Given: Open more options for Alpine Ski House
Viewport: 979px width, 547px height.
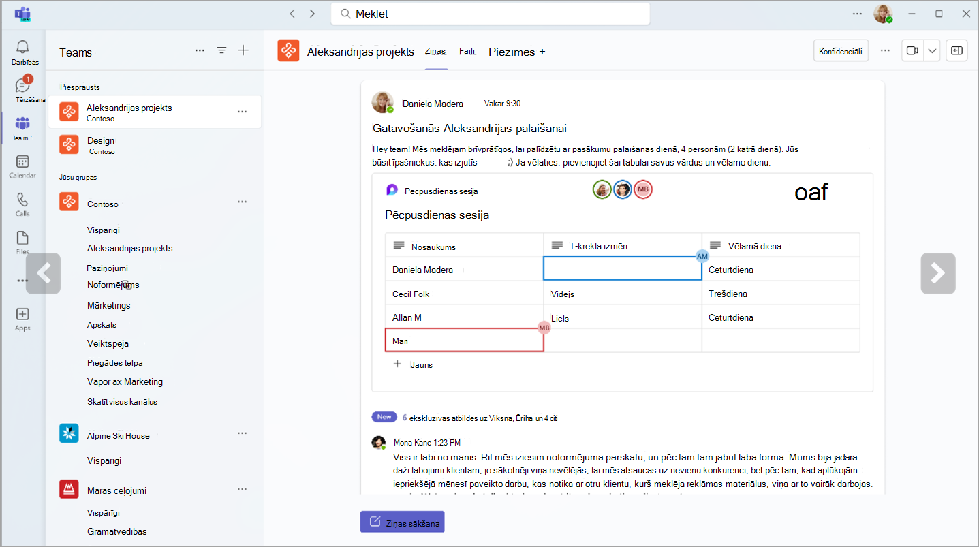Looking at the screenshot, I should point(242,433).
